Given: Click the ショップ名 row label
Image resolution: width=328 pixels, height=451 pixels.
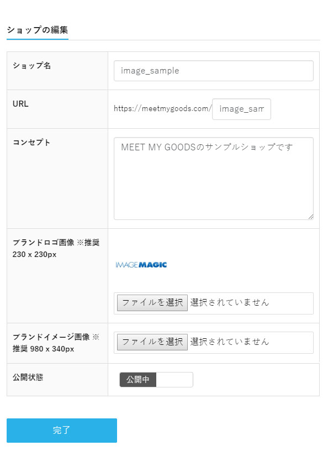Looking at the screenshot, I should 32,66.
